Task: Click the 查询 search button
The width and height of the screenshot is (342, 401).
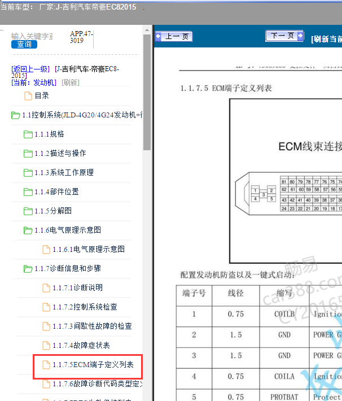Action: [24, 44]
